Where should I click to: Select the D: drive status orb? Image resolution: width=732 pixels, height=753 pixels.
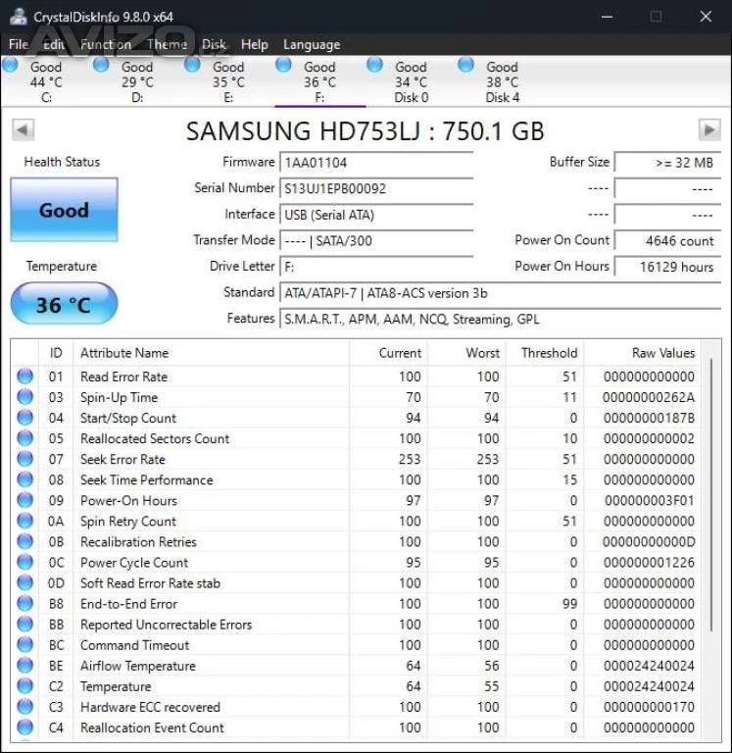tap(101, 65)
